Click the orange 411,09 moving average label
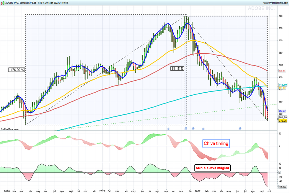 pos(282,88)
